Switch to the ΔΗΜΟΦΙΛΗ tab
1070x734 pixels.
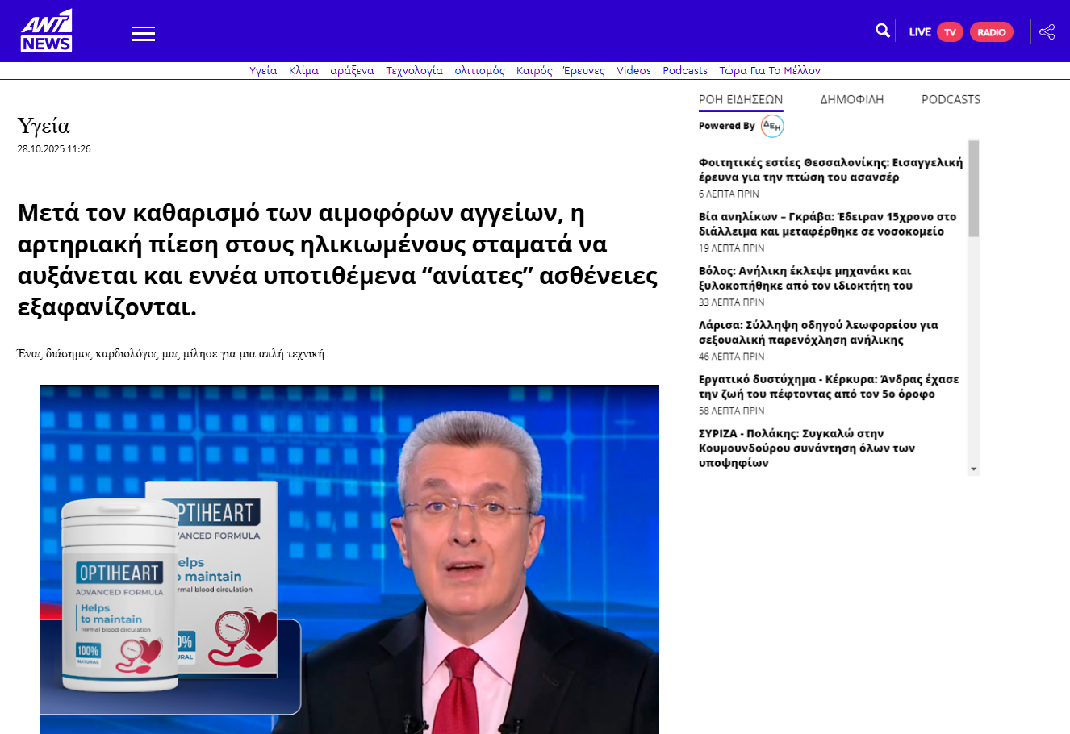[851, 99]
